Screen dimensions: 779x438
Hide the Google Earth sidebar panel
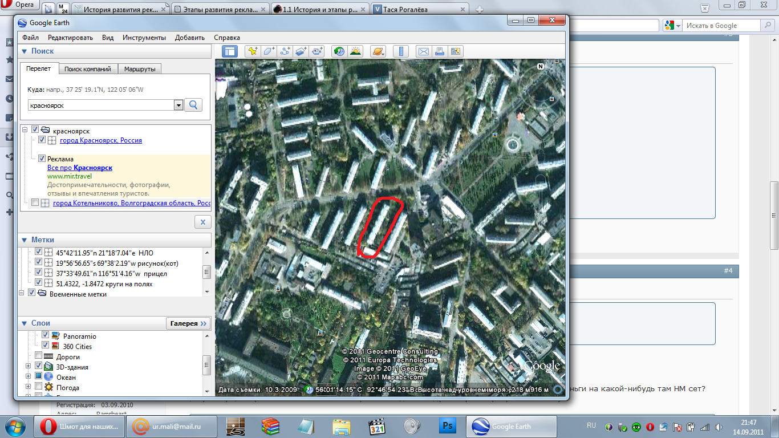(230, 51)
